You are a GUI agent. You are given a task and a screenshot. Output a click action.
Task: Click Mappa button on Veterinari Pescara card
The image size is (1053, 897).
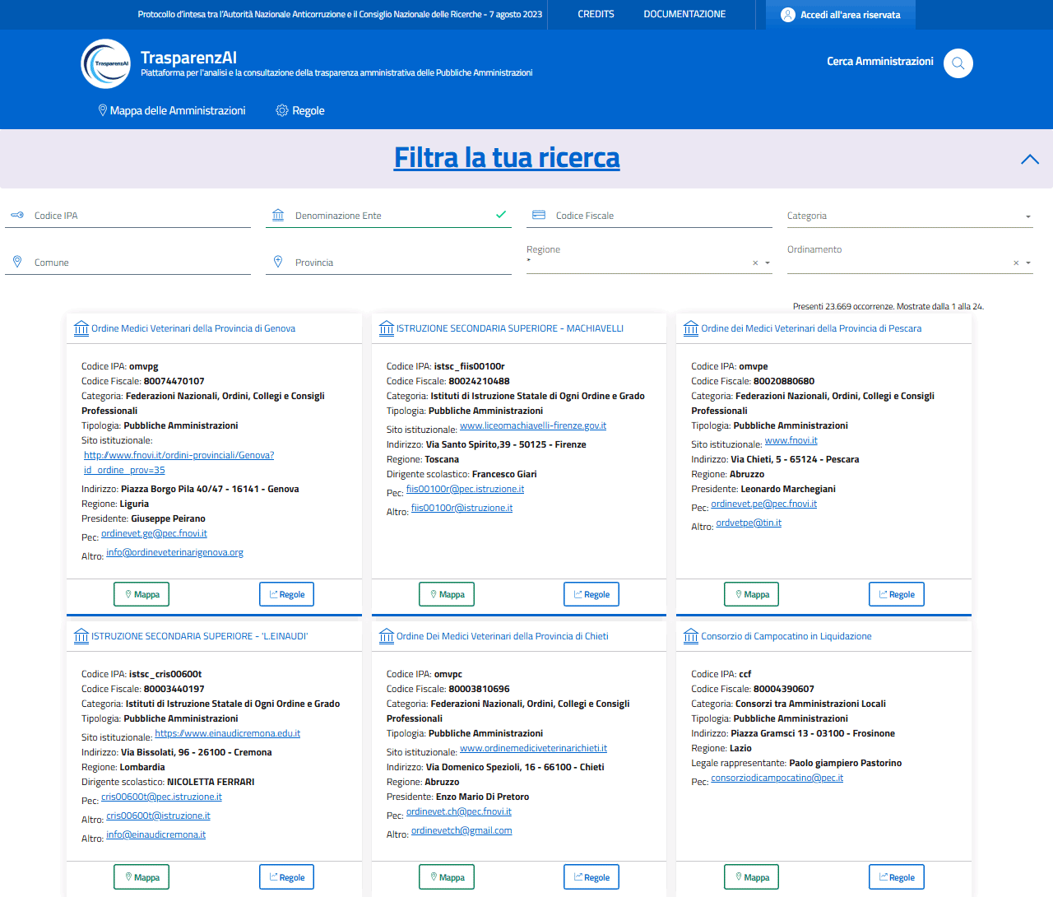(752, 594)
